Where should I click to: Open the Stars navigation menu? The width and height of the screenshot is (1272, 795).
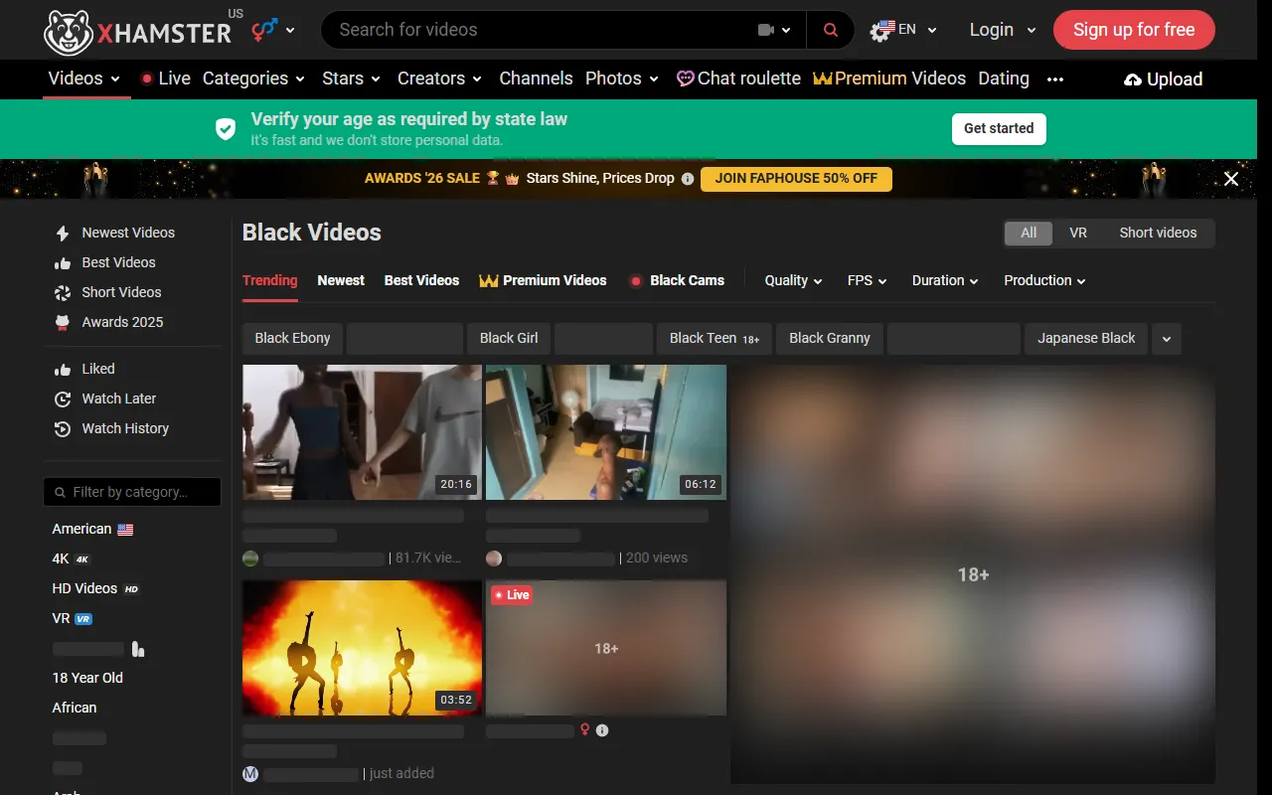pyautogui.click(x=351, y=79)
